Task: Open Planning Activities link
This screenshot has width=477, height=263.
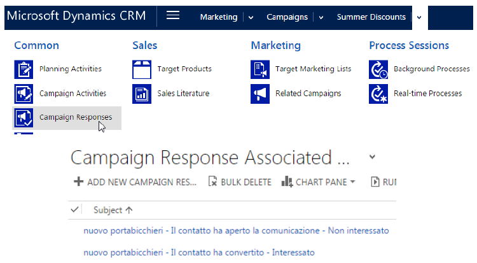Action: (70, 69)
